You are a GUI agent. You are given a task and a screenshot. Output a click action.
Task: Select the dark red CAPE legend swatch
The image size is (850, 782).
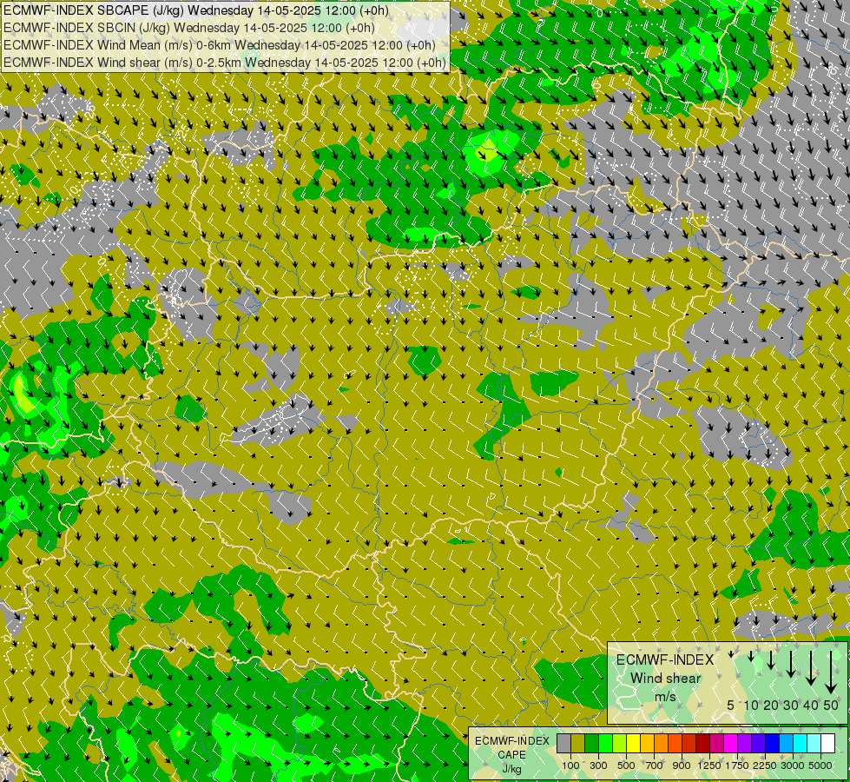(x=703, y=744)
